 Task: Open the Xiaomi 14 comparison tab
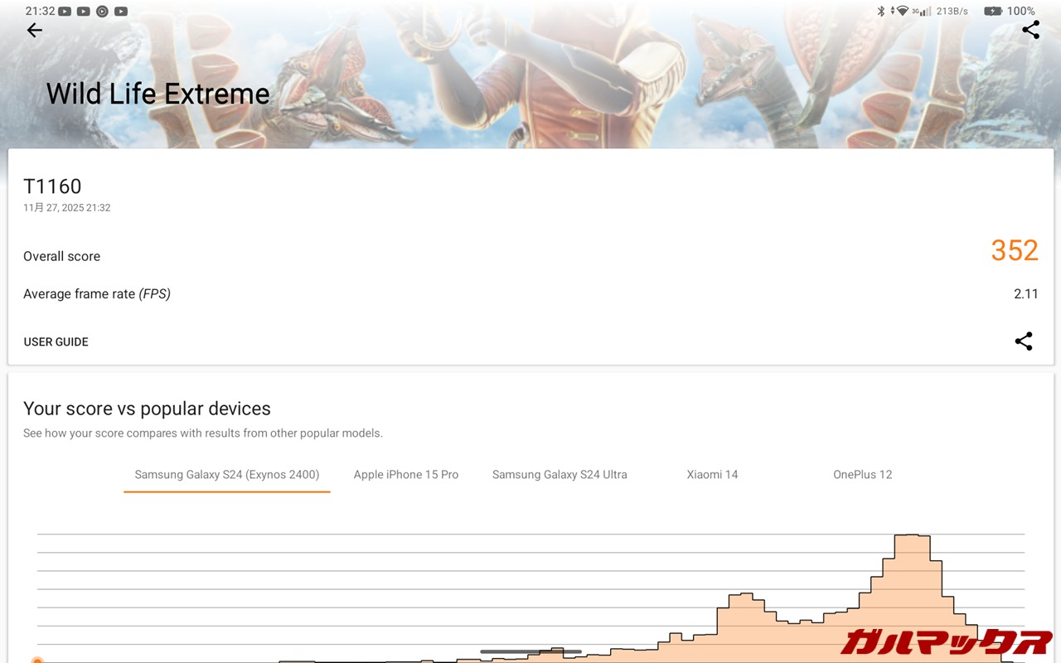[712, 475]
